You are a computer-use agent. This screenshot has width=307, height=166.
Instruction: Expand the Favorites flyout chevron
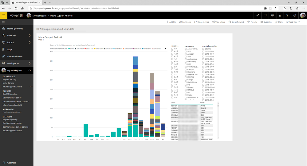coord(30,35)
